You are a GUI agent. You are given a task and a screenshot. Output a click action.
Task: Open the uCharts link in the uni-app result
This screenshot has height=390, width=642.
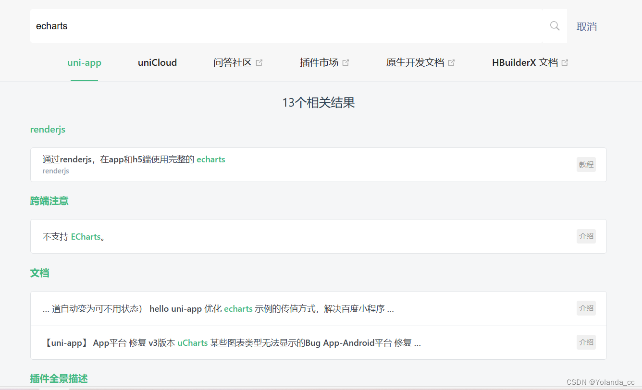[192, 342]
